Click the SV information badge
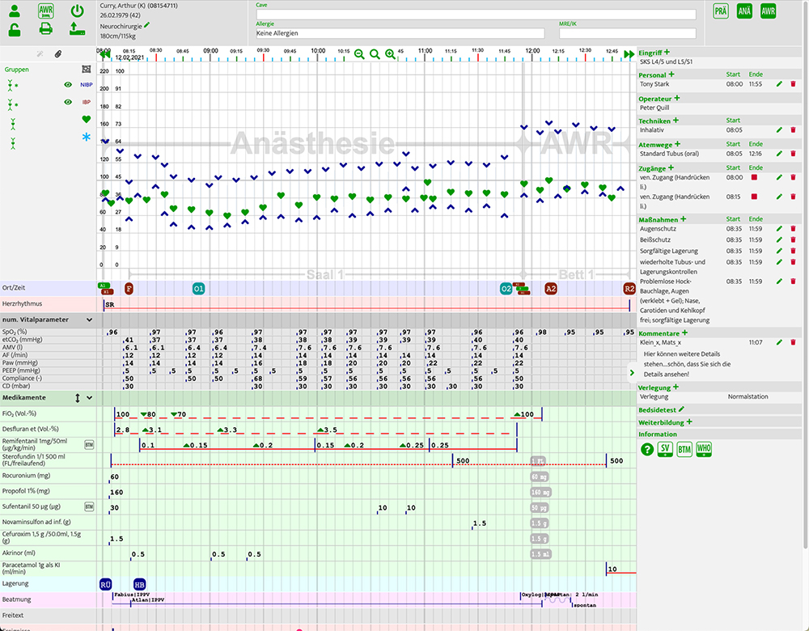 tap(665, 449)
